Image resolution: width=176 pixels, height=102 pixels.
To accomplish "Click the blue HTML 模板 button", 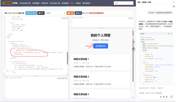I will click(x=31, y=13).
